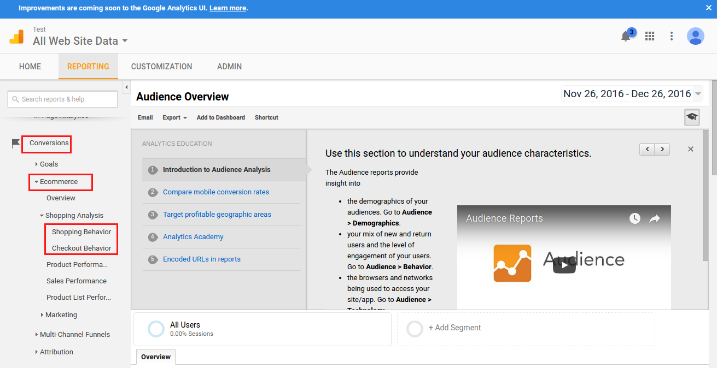
Task: Open the Export dropdown
Action: point(174,117)
